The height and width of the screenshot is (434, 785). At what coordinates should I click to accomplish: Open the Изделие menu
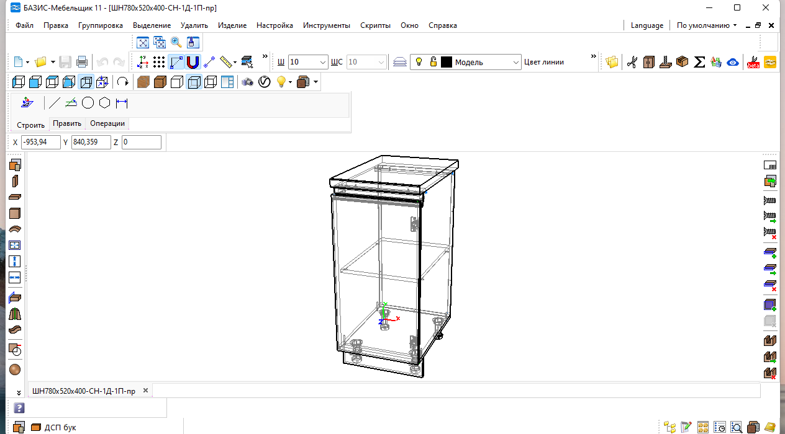coord(232,25)
